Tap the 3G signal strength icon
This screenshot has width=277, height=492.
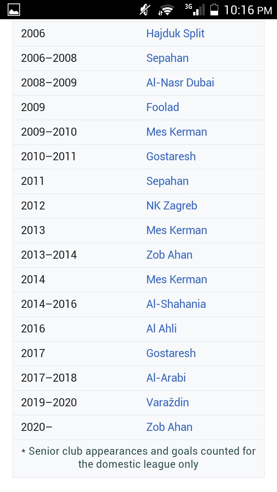[x=195, y=9]
